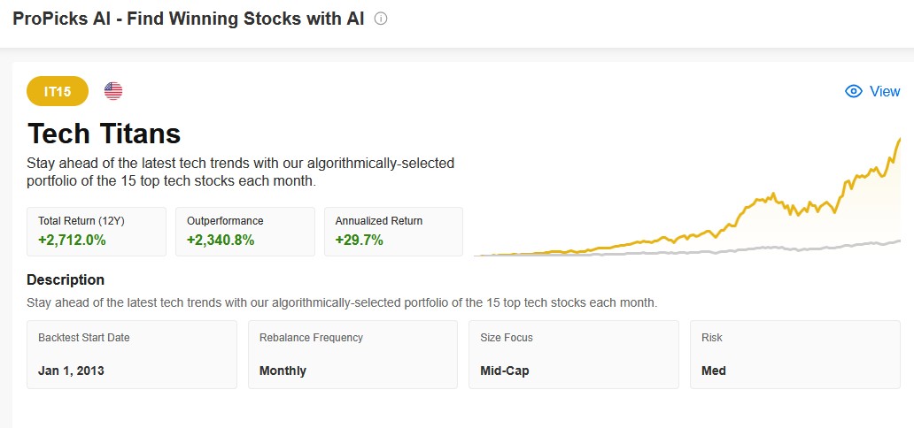Click the Description section heading
The height and width of the screenshot is (428, 914).
66,279
